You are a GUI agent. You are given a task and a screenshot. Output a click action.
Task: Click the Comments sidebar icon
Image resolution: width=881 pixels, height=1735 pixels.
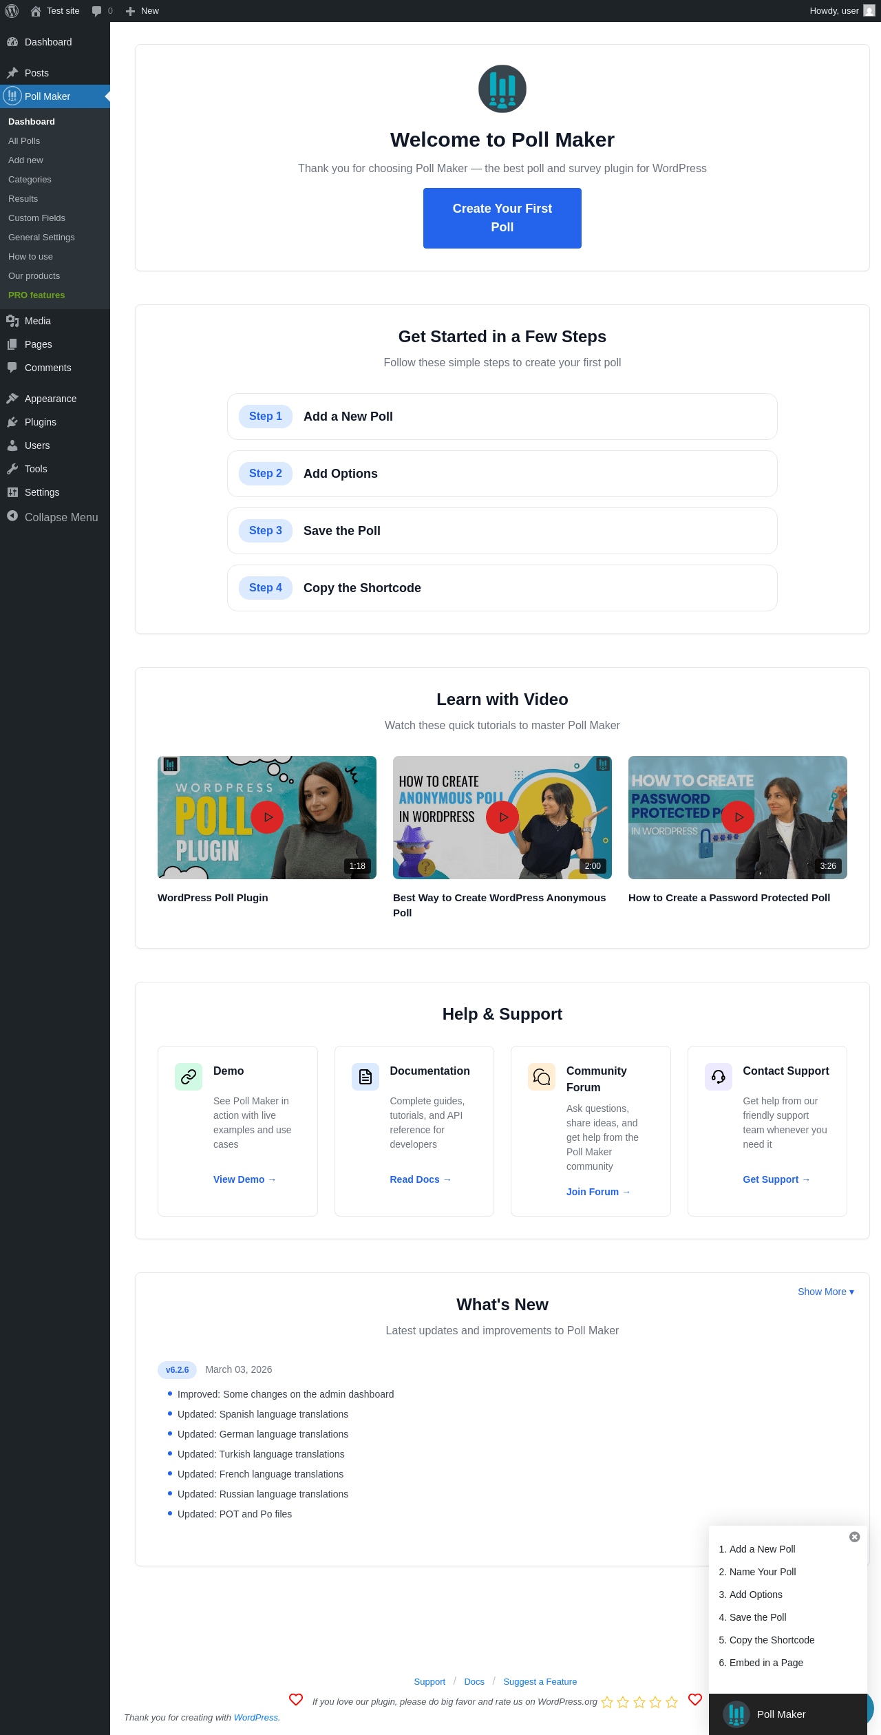click(12, 368)
